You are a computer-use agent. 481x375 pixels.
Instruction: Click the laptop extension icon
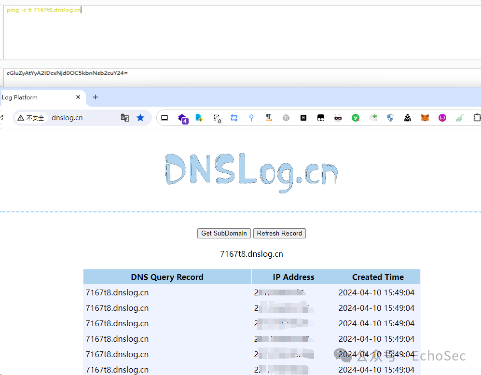tap(165, 118)
